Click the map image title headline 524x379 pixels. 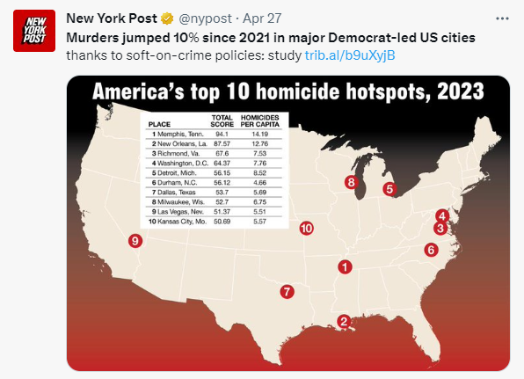click(x=288, y=91)
